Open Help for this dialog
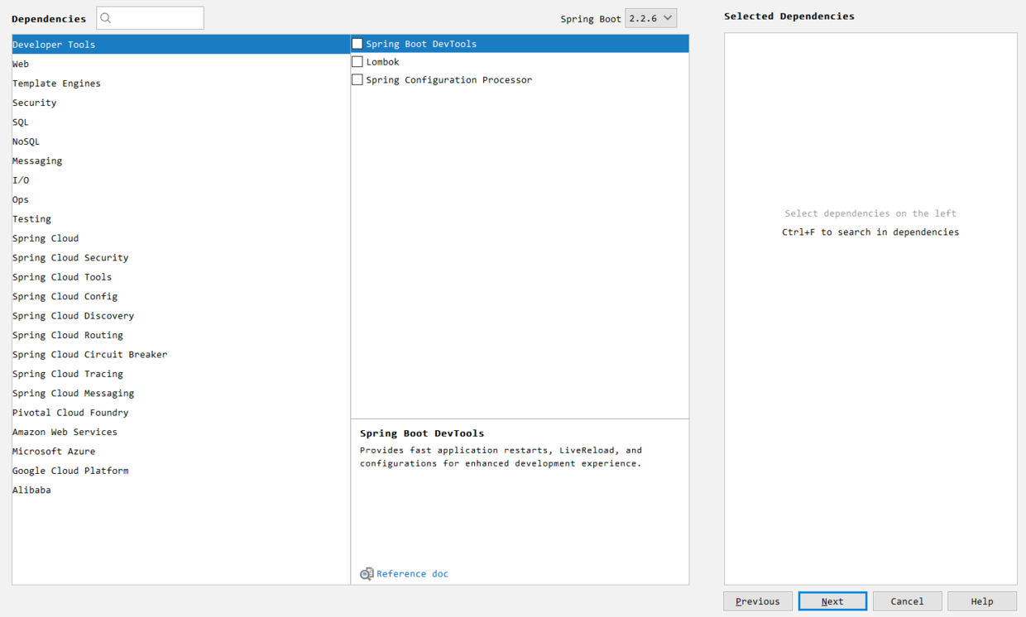Image resolution: width=1026 pixels, height=617 pixels. 982,601
